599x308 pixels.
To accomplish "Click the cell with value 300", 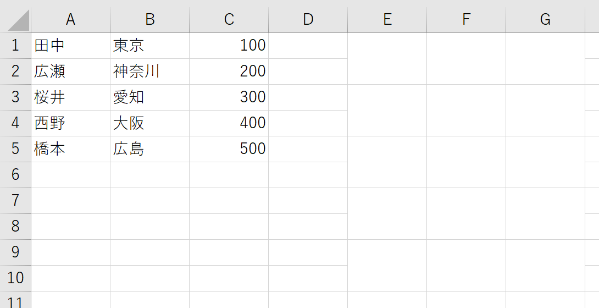I will coord(229,97).
